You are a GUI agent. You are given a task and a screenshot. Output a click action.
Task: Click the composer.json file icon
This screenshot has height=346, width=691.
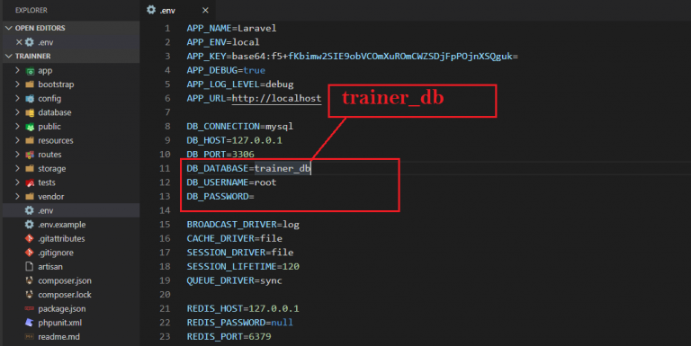coord(29,280)
